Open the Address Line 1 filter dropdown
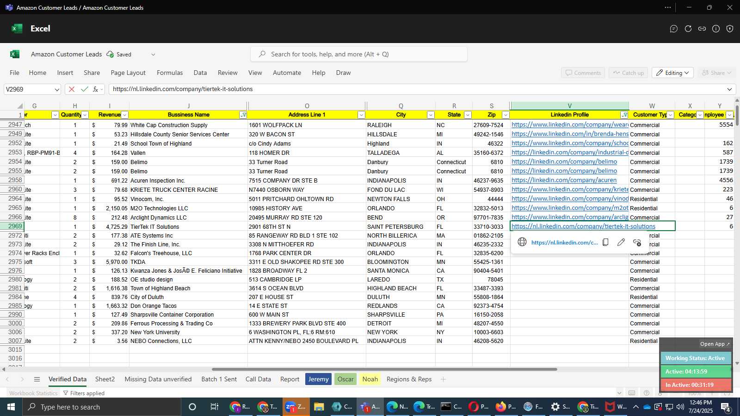Screen dimensions: 740x416 click(361, 115)
